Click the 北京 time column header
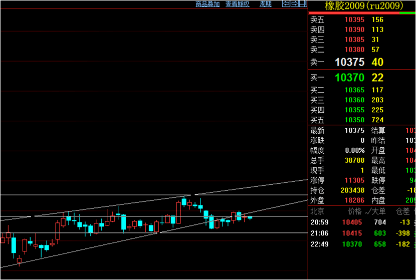Image resolution: width=416 pixels, height=280 pixels. tap(317, 211)
